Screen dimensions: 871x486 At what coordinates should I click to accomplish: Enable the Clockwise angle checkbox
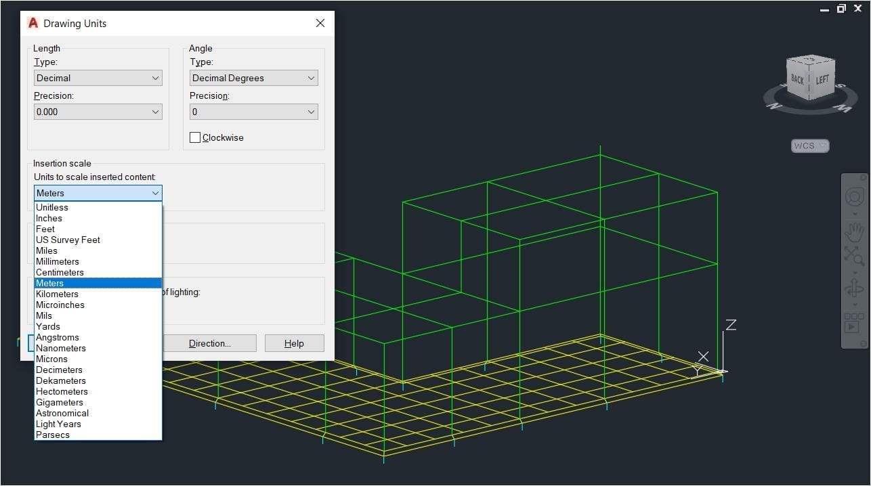pos(195,137)
